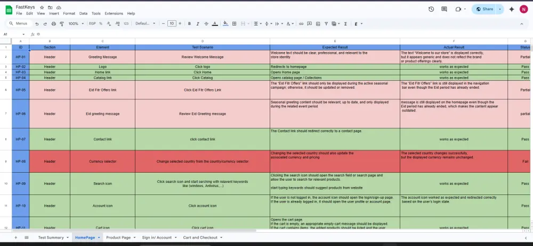533x246 pixels.
Task: Star the FastKeys spreadsheet
Action: [x=42, y=7]
